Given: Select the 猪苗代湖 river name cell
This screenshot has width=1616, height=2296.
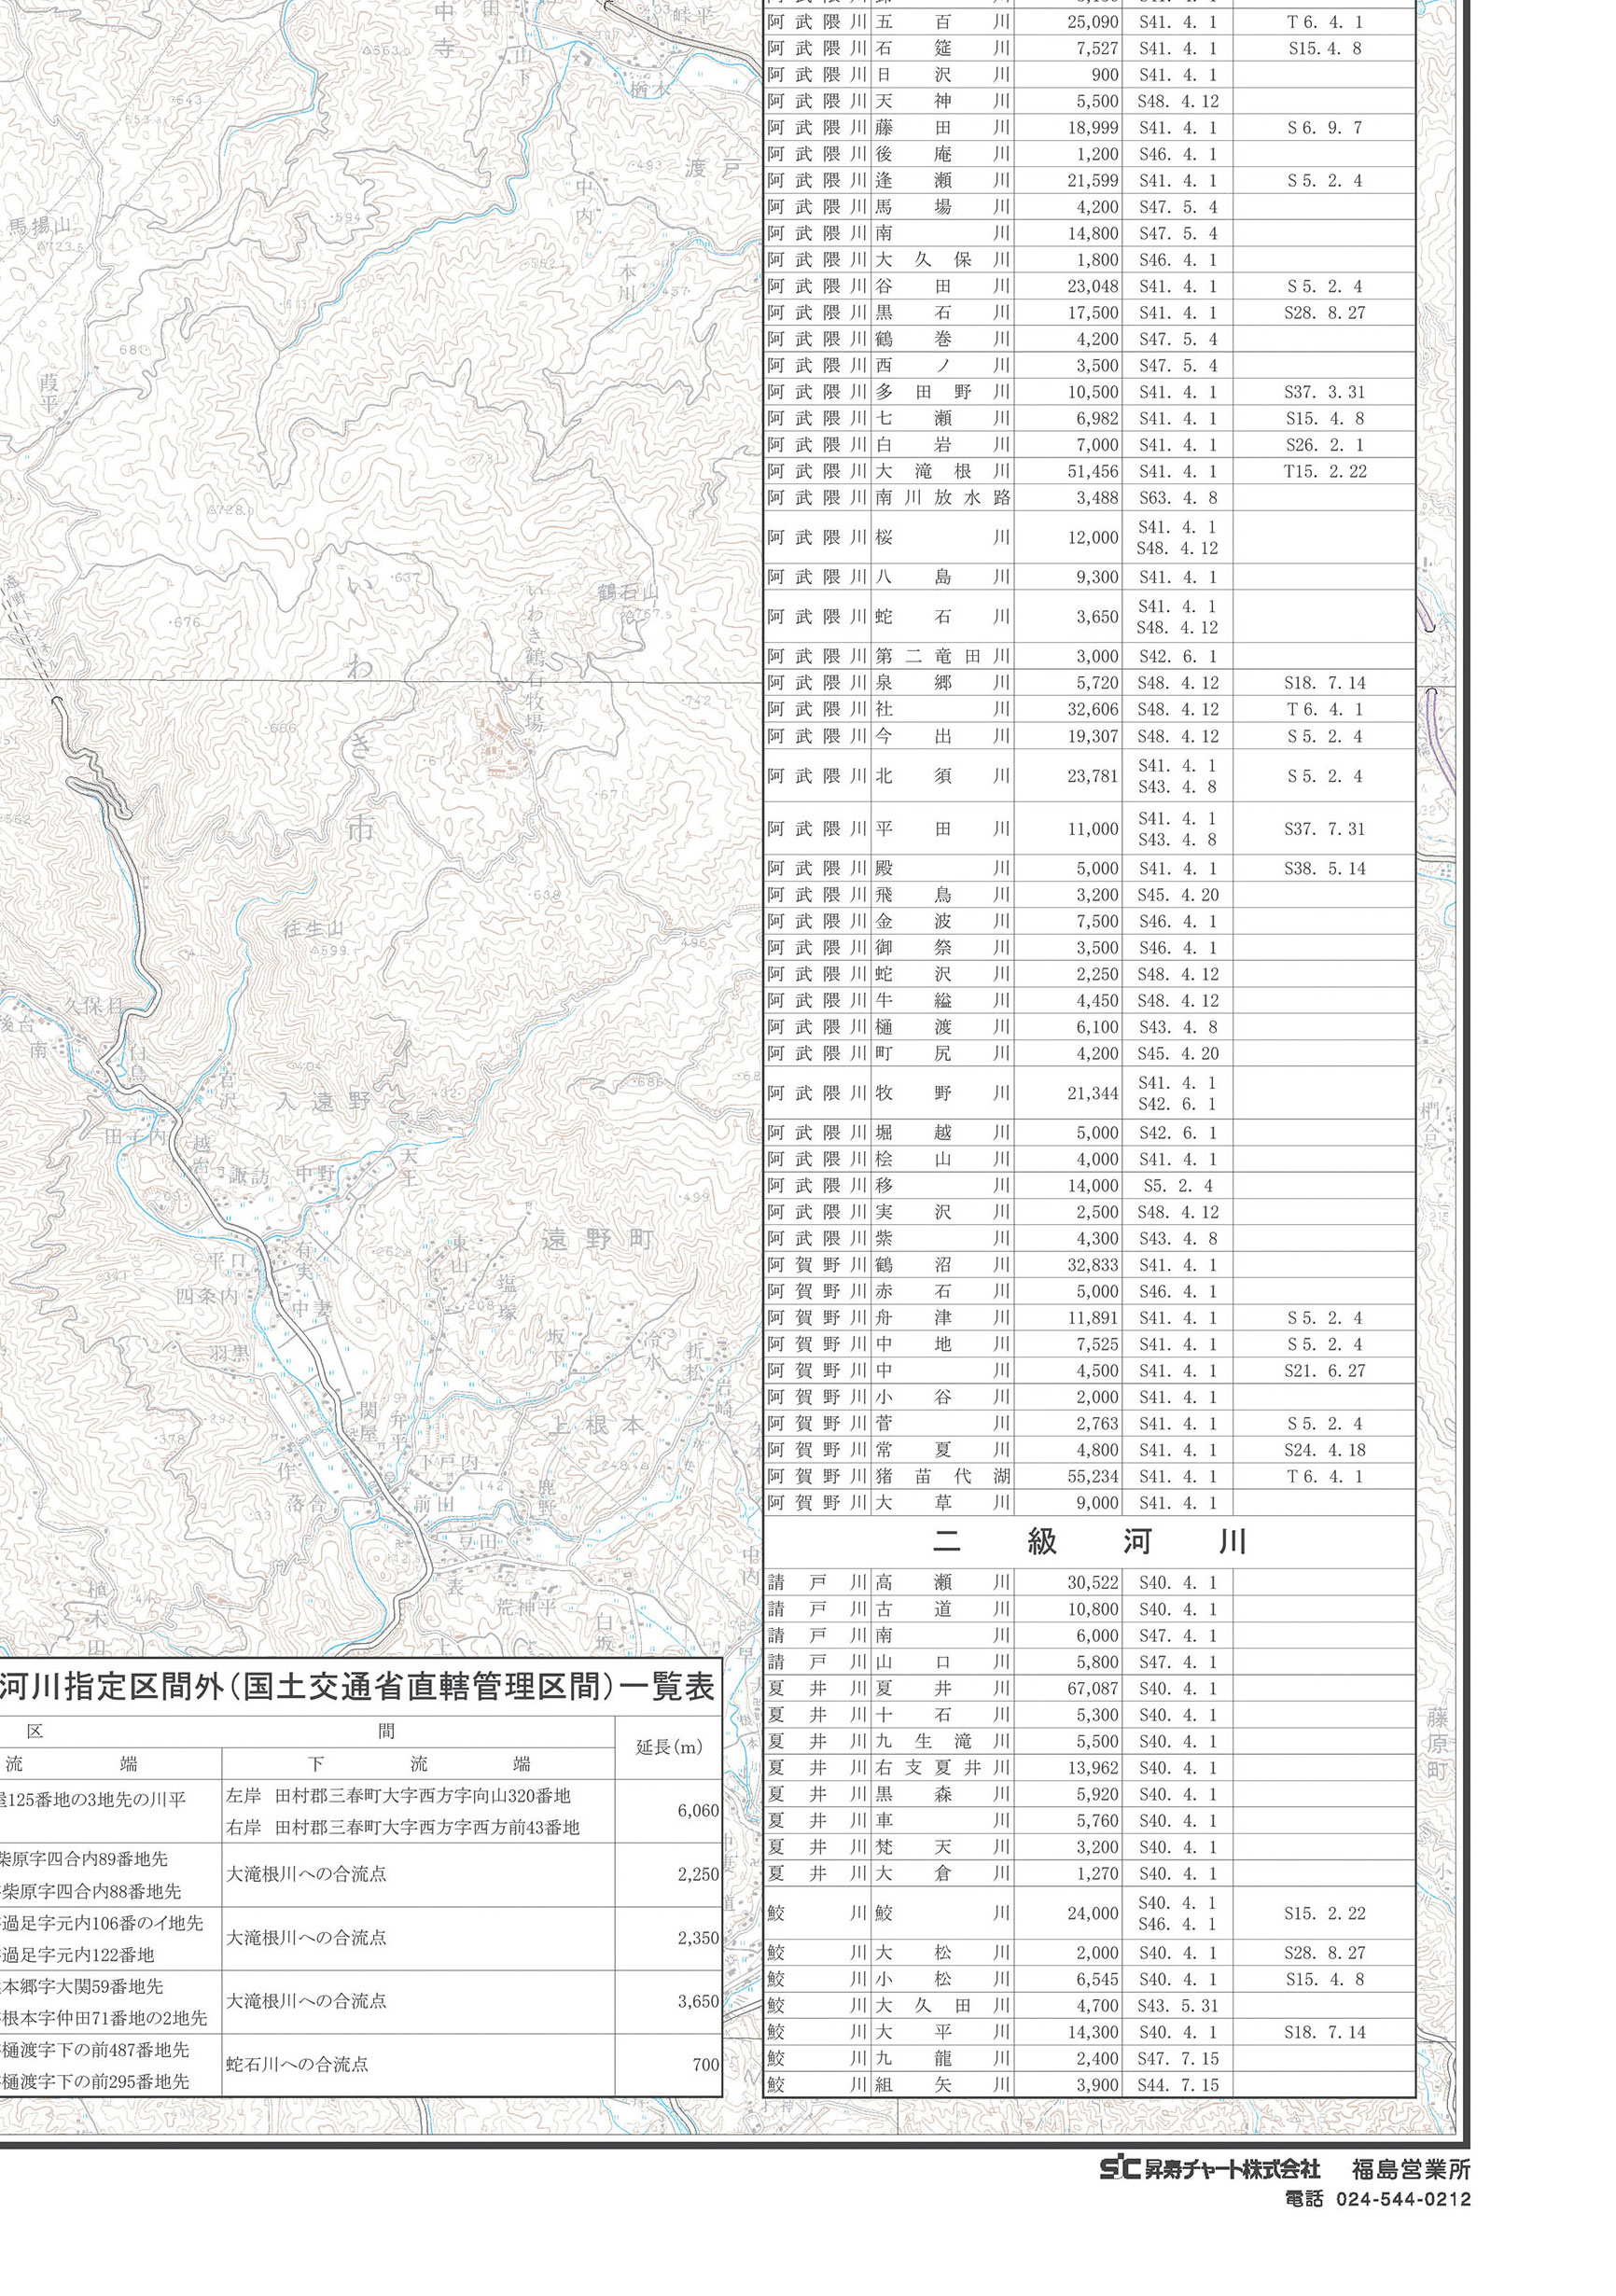Looking at the screenshot, I should tap(942, 1476).
